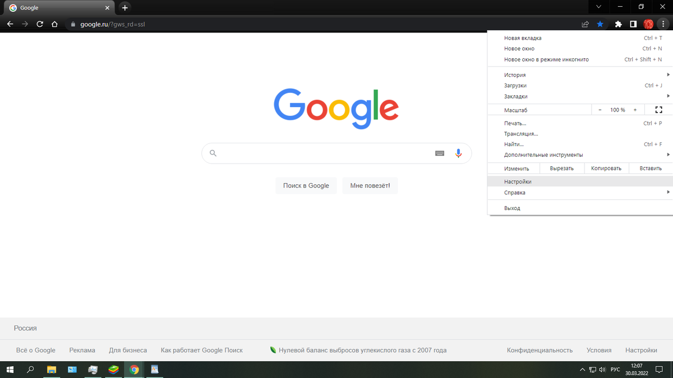Expand the История submenu

tap(580, 75)
